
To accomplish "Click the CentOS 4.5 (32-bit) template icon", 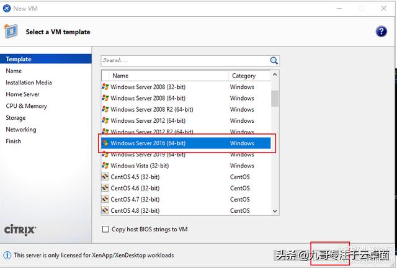I will (105, 177).
